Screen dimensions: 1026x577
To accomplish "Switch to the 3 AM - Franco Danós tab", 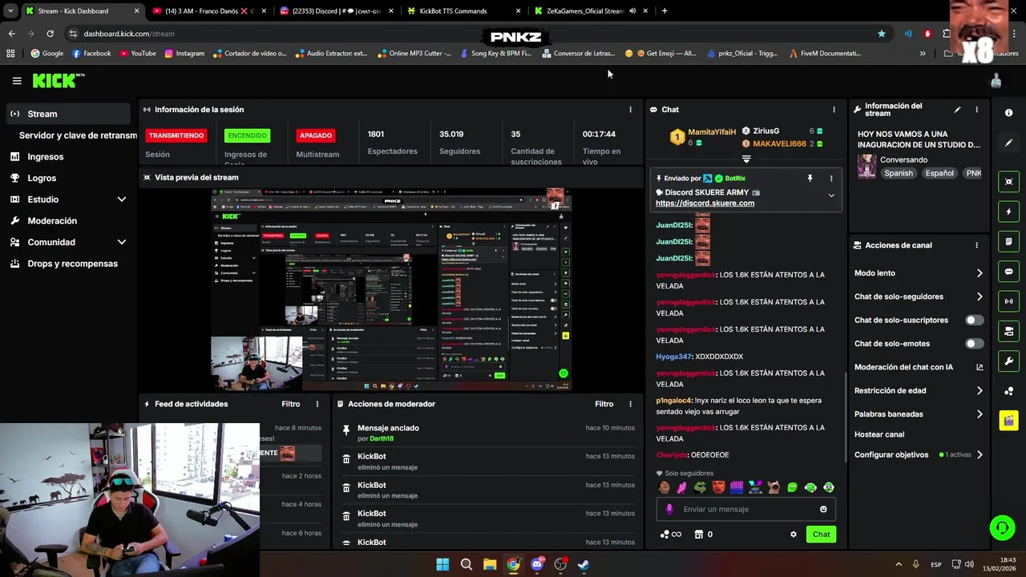I will coord(210,11).
